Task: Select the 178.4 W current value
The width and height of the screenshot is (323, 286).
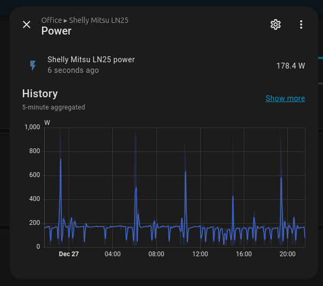Action: pyautogui.click(x=291, y=66)
